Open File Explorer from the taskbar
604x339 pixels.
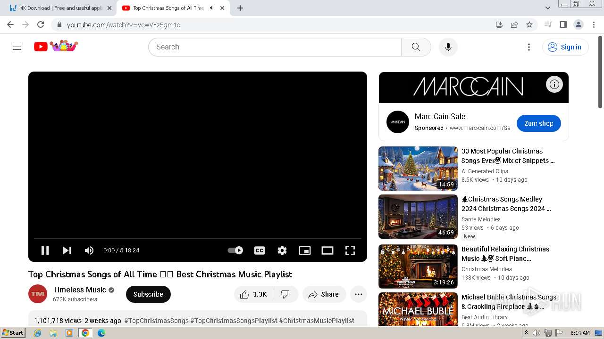(x=53, y=333)
